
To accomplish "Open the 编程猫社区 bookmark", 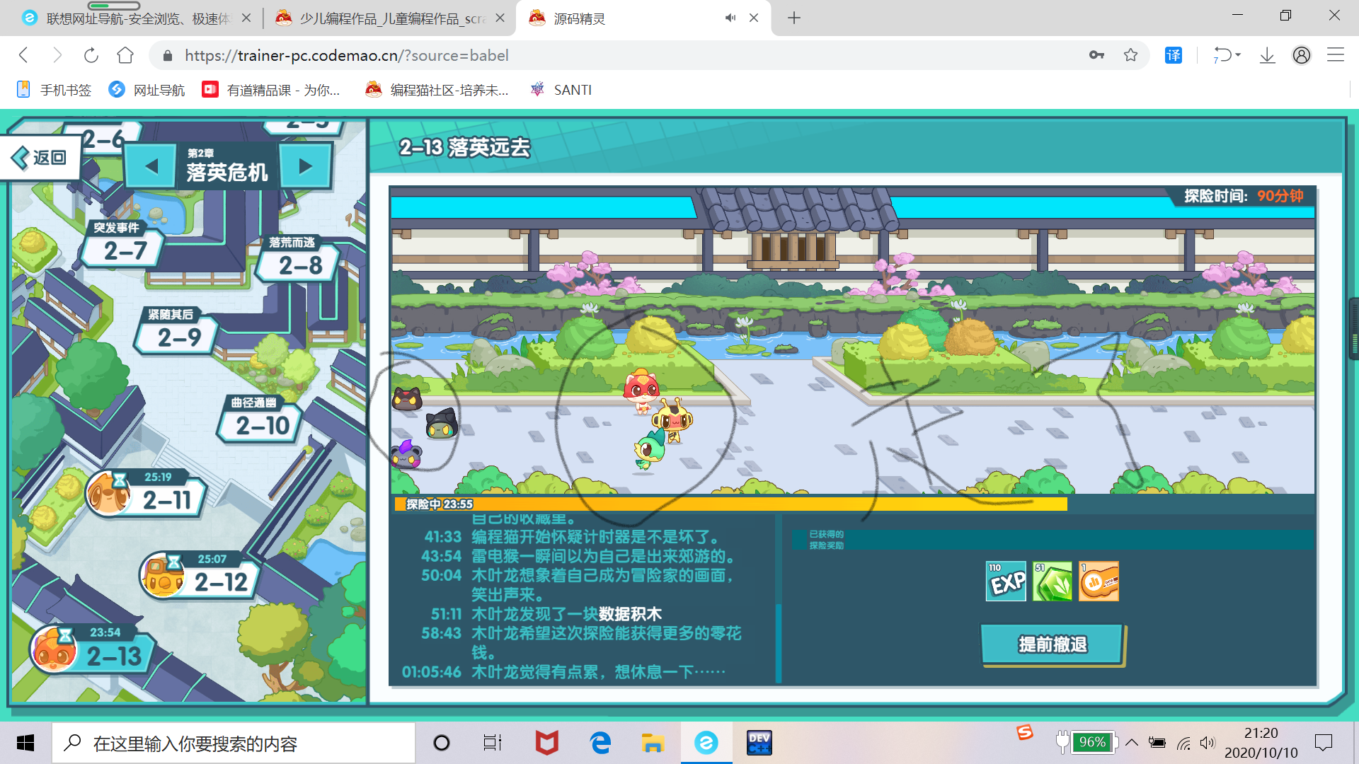I will (437, 90).
